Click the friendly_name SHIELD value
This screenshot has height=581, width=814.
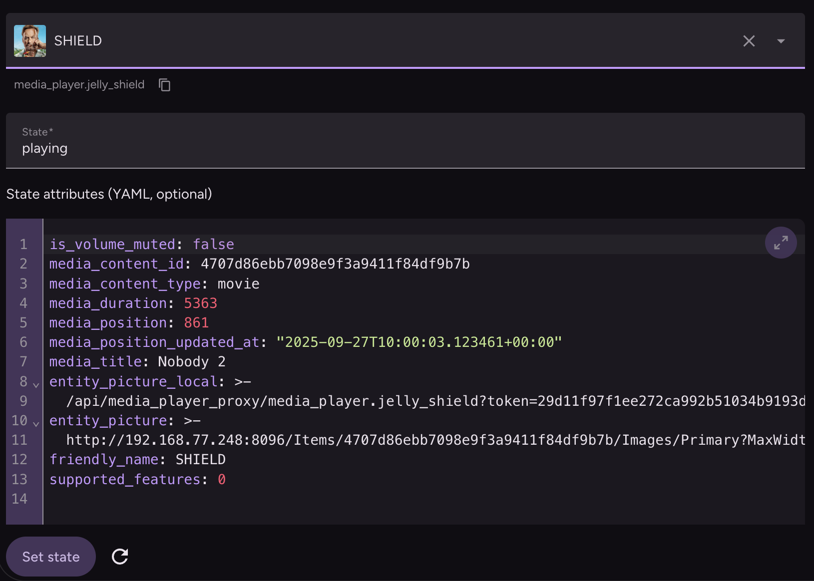click(200, 459)
